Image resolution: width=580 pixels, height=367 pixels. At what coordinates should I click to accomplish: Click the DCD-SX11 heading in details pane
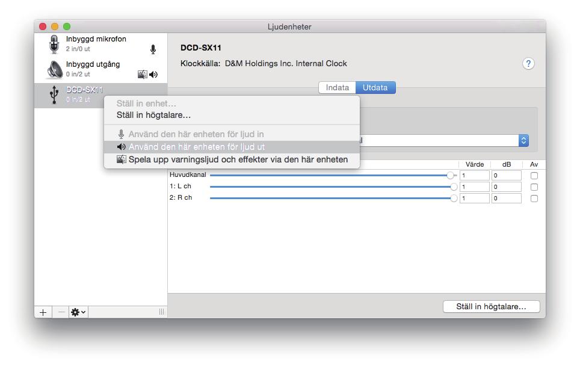[201, 48]
